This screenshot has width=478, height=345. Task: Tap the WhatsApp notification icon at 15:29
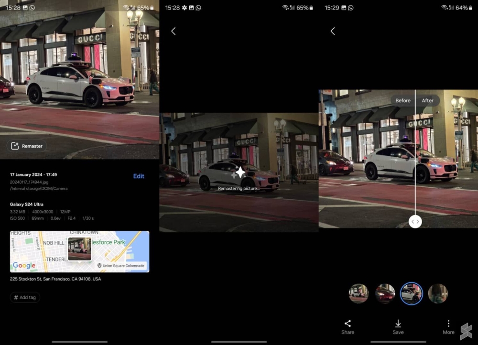(351, 8)
